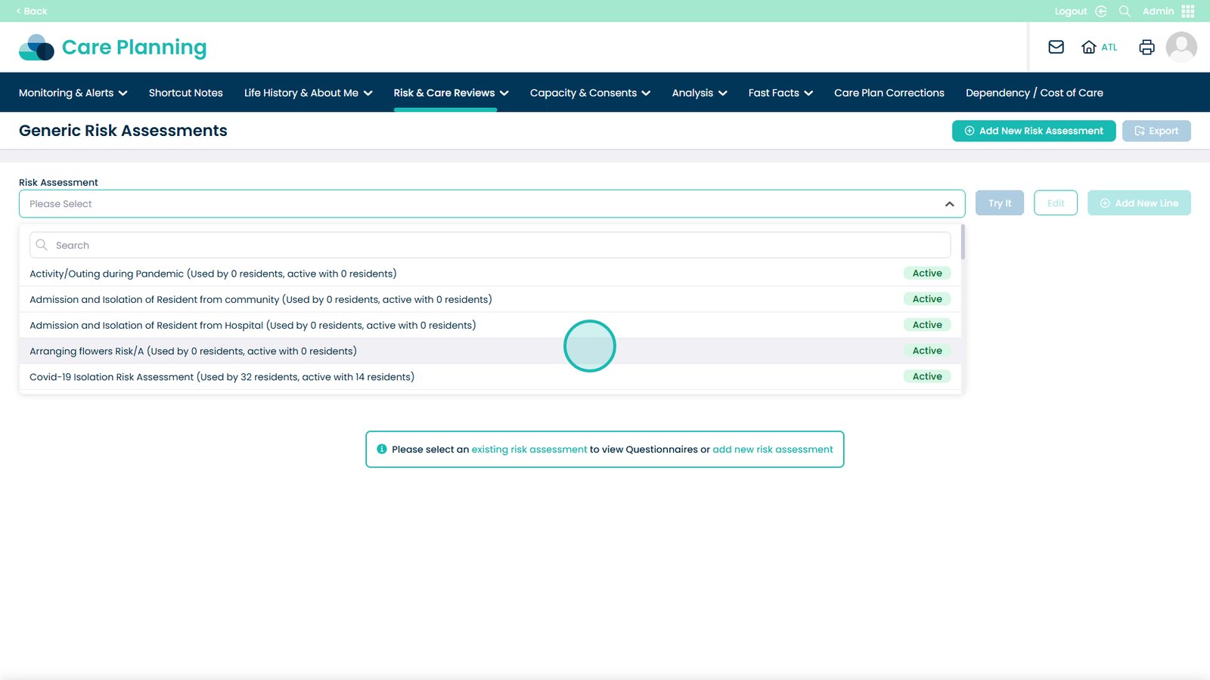Click the dropdown list scrollbar

(x=962, y=242)
